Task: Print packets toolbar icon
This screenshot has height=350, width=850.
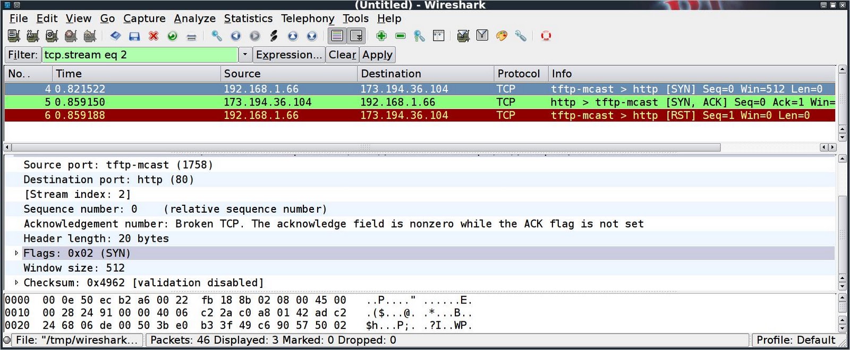Action: 192,36
